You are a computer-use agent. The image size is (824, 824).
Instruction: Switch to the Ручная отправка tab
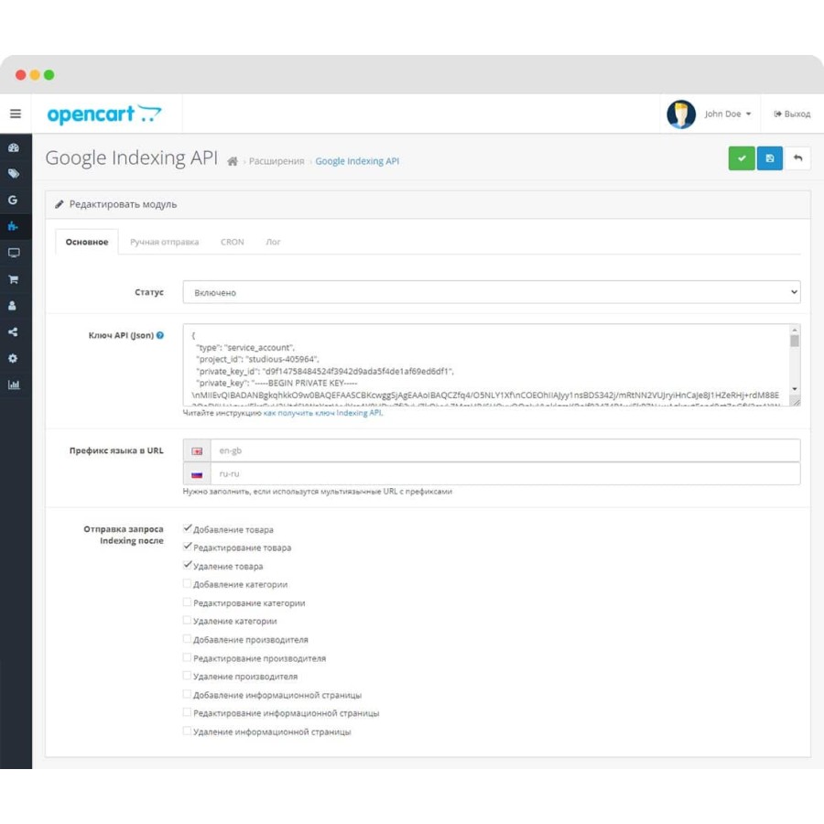[165, 242]
